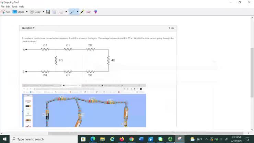Copy the snip using the copy icon
Screen dimensions: 254x143
point(54,12)
